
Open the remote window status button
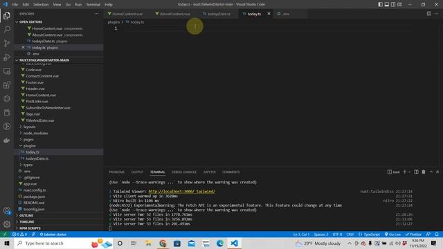point(5,234)
